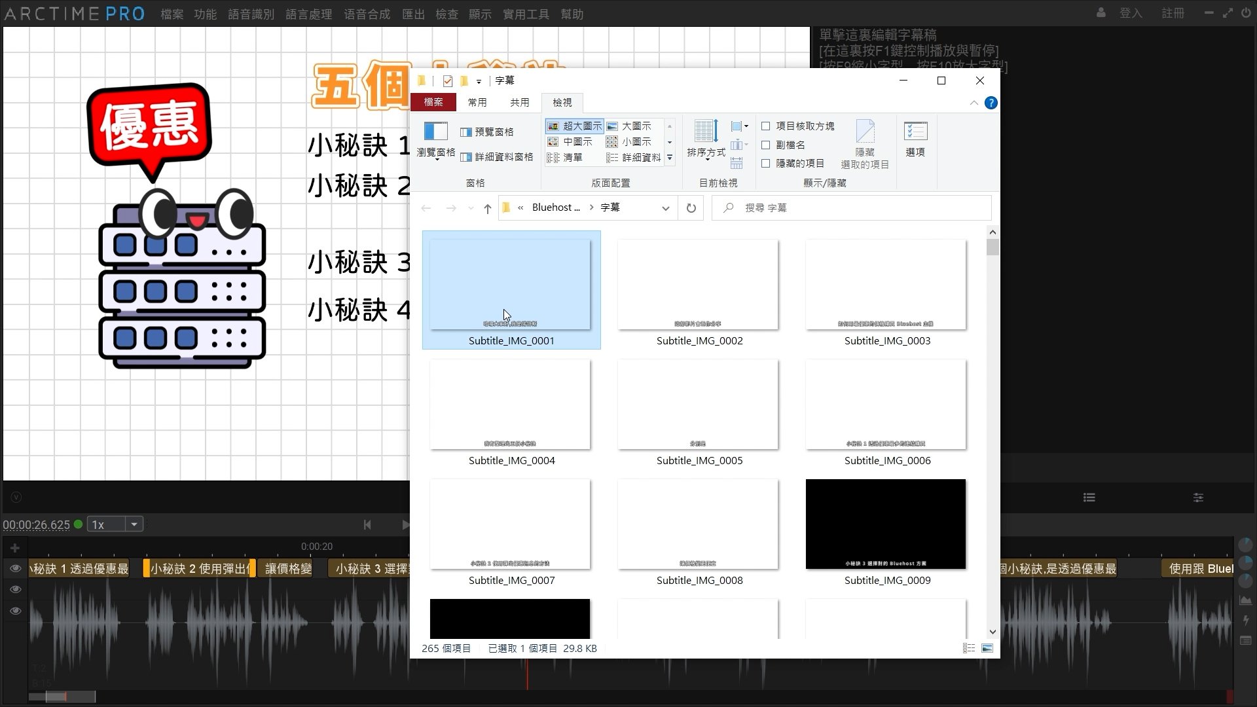Add a track with the plus icon

click(14, 548)
